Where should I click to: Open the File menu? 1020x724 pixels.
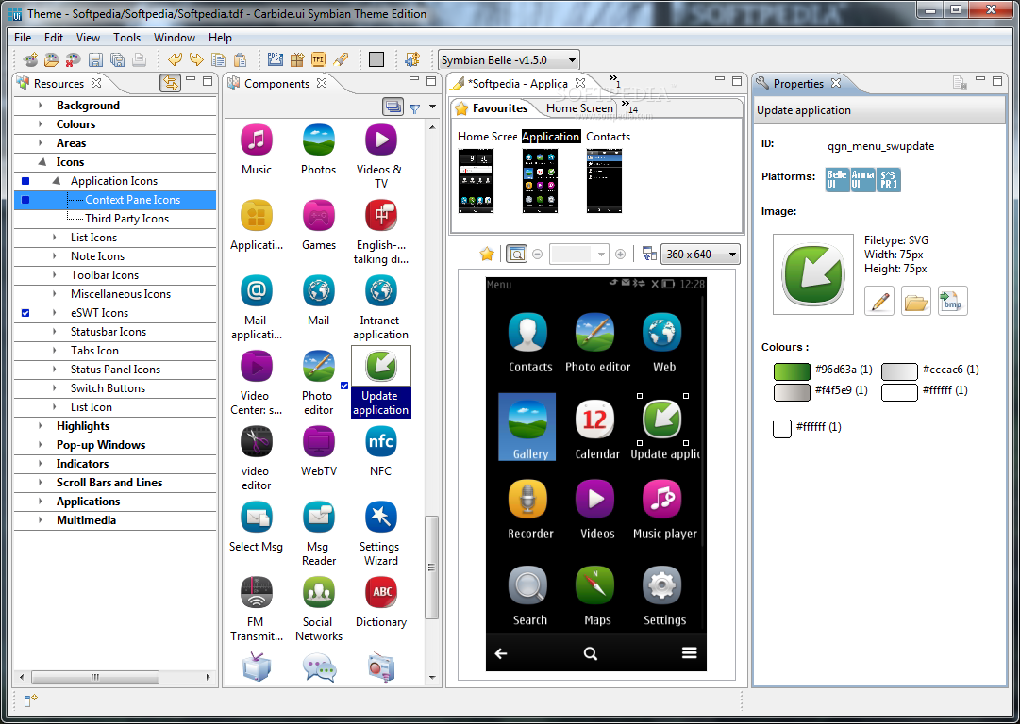point(23,37)
